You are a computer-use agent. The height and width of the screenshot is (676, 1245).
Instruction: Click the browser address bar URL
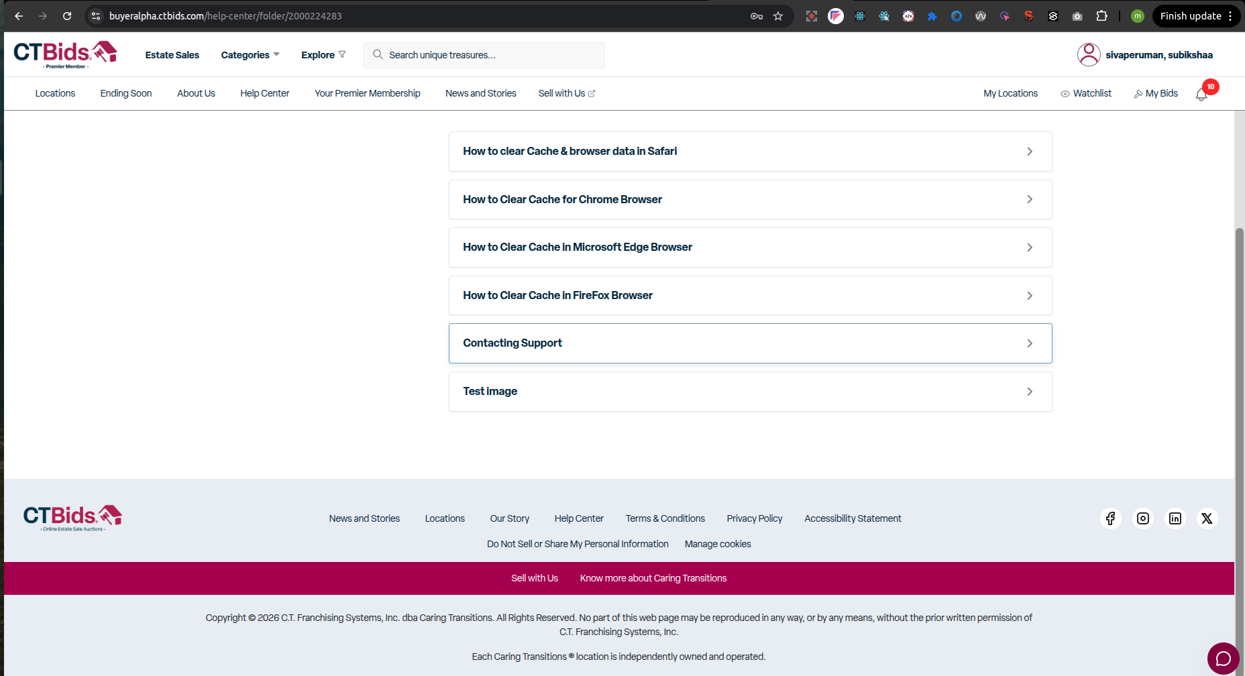tap(225, 16)
